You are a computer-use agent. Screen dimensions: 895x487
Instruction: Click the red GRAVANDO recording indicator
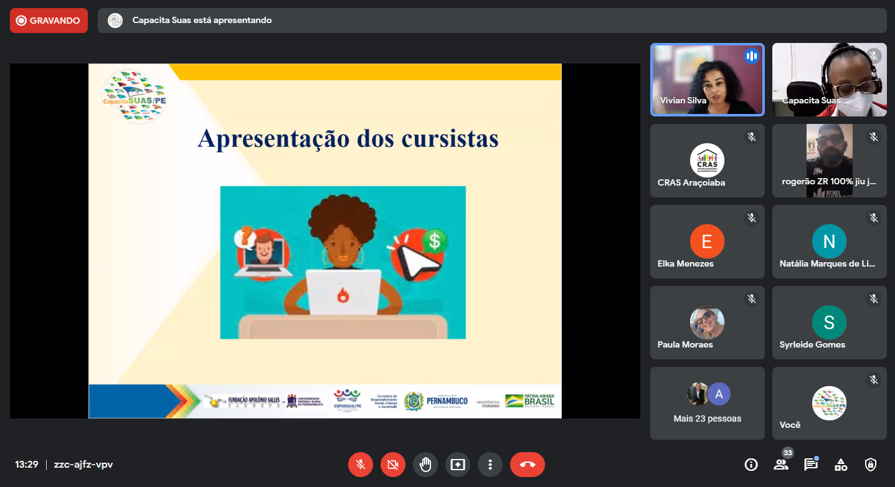tap(49, 21)
